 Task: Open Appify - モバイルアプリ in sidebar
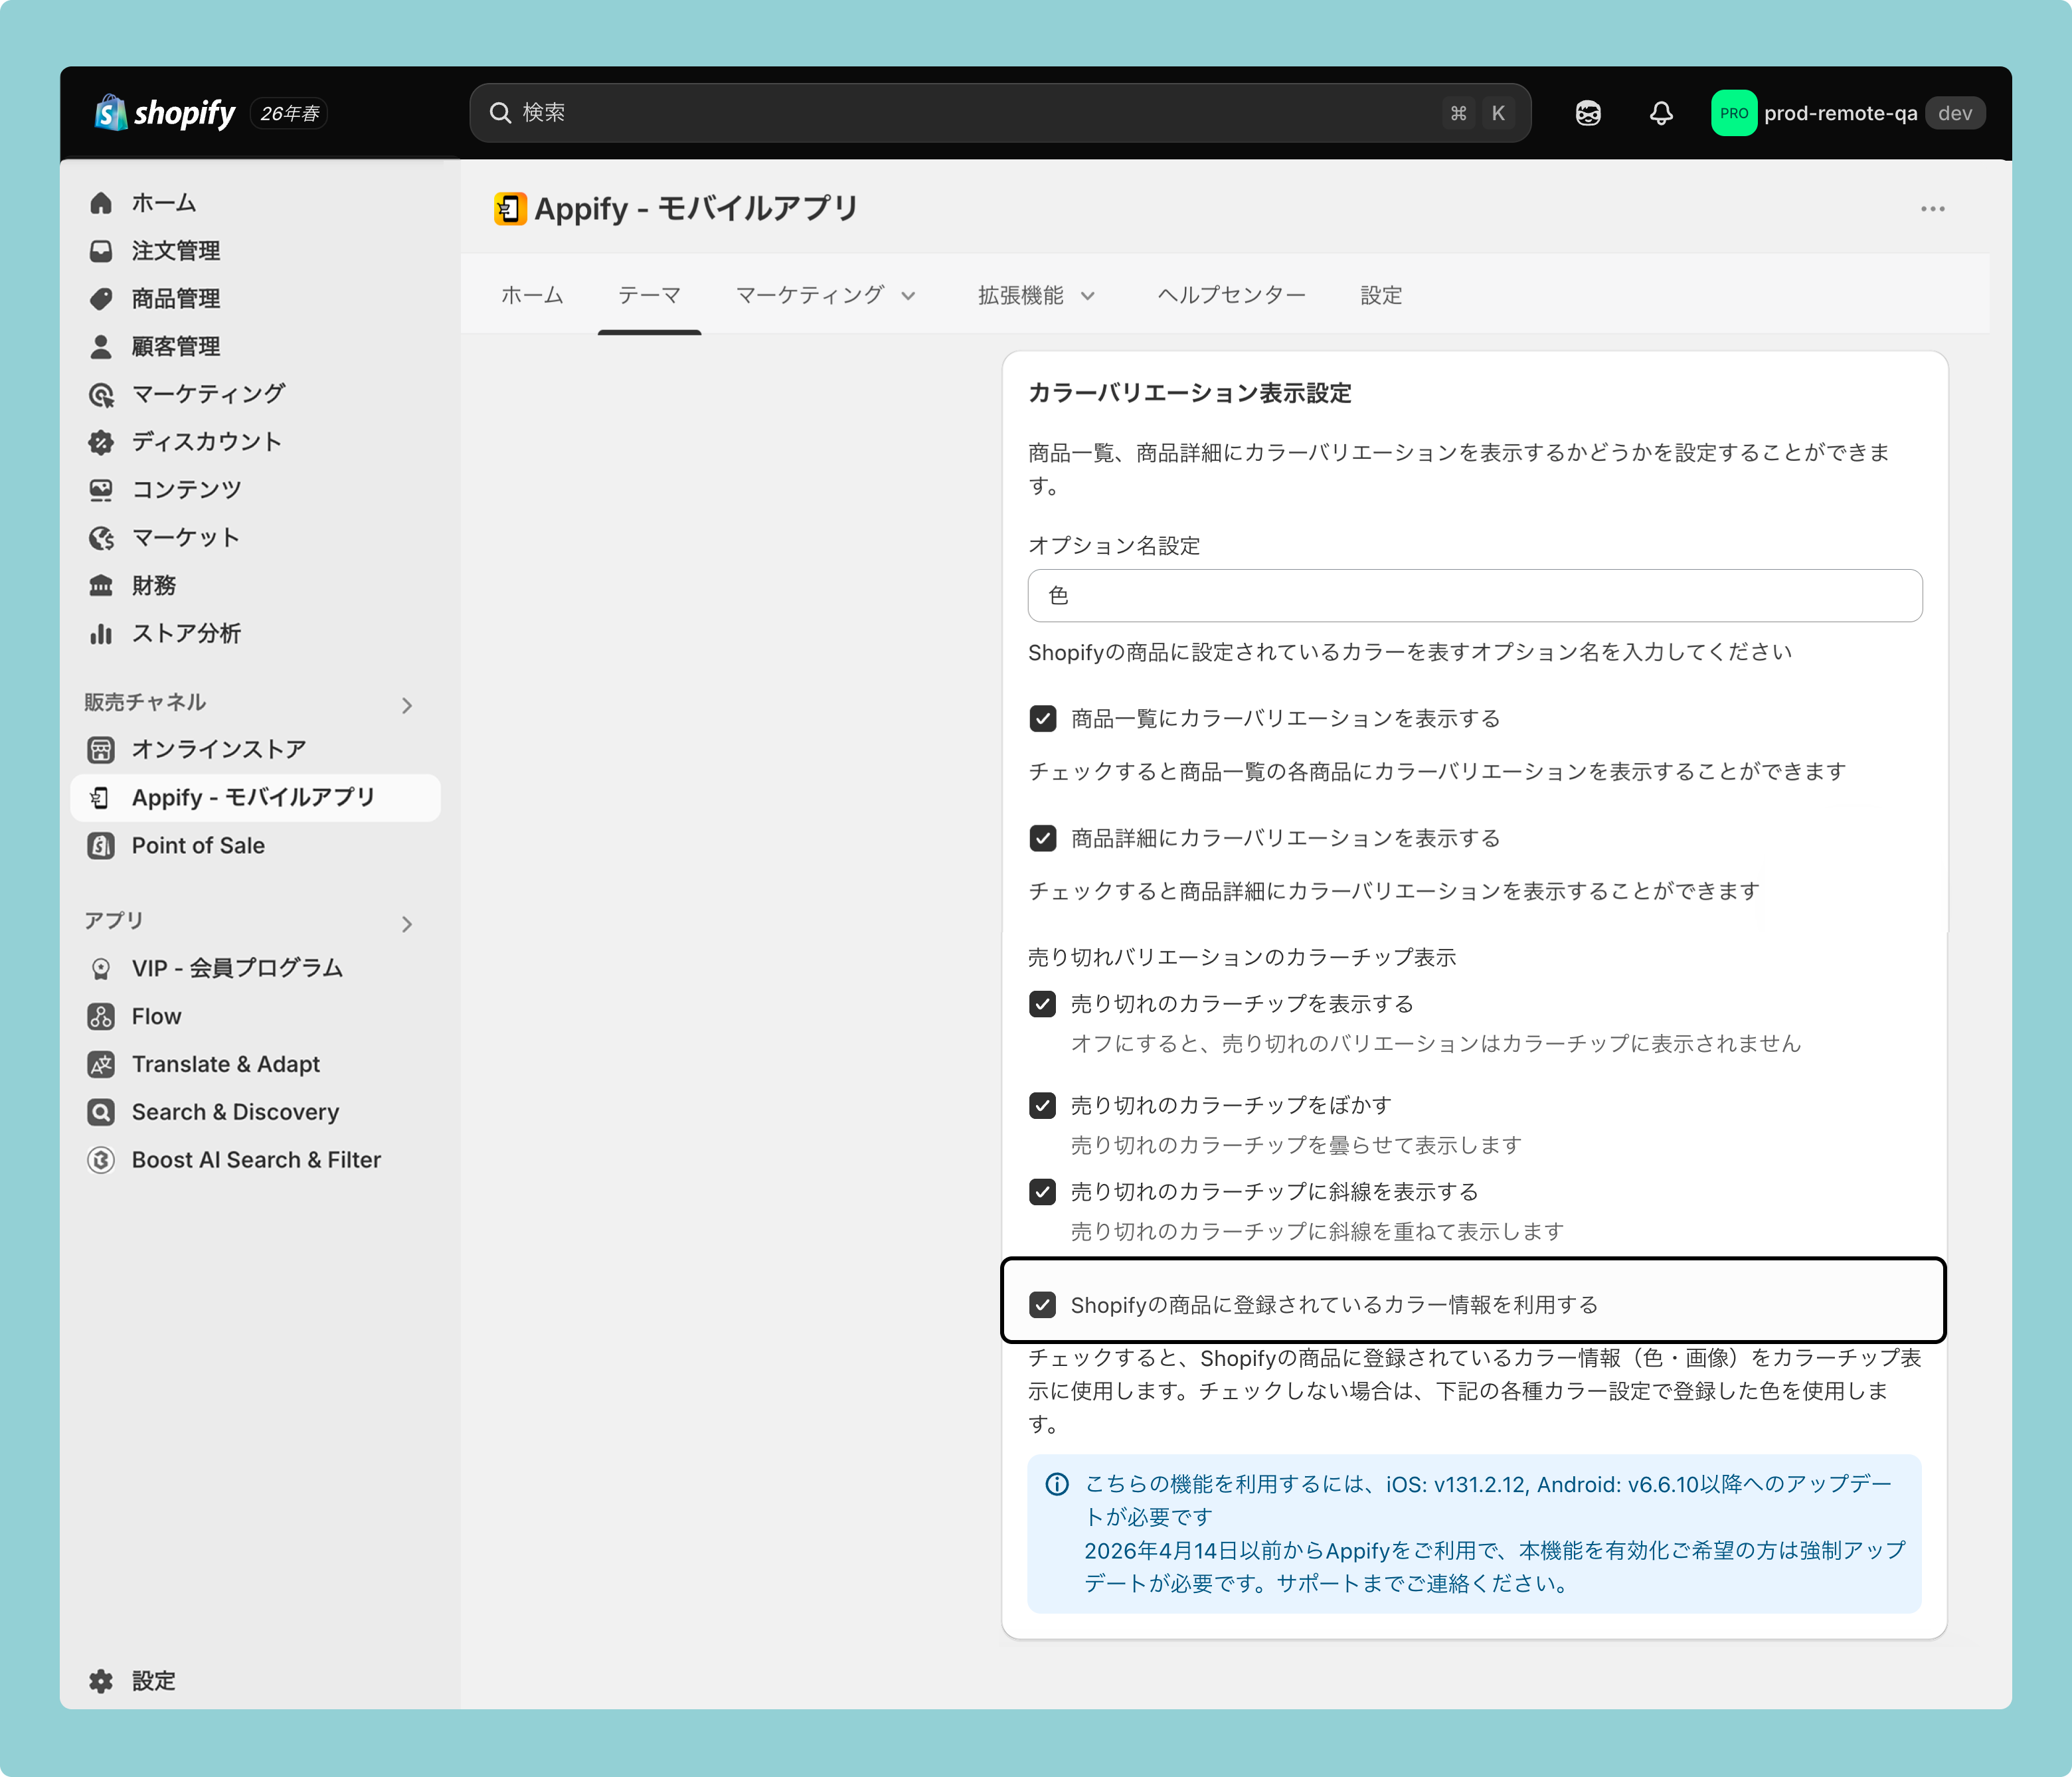(x=255, y=798)
